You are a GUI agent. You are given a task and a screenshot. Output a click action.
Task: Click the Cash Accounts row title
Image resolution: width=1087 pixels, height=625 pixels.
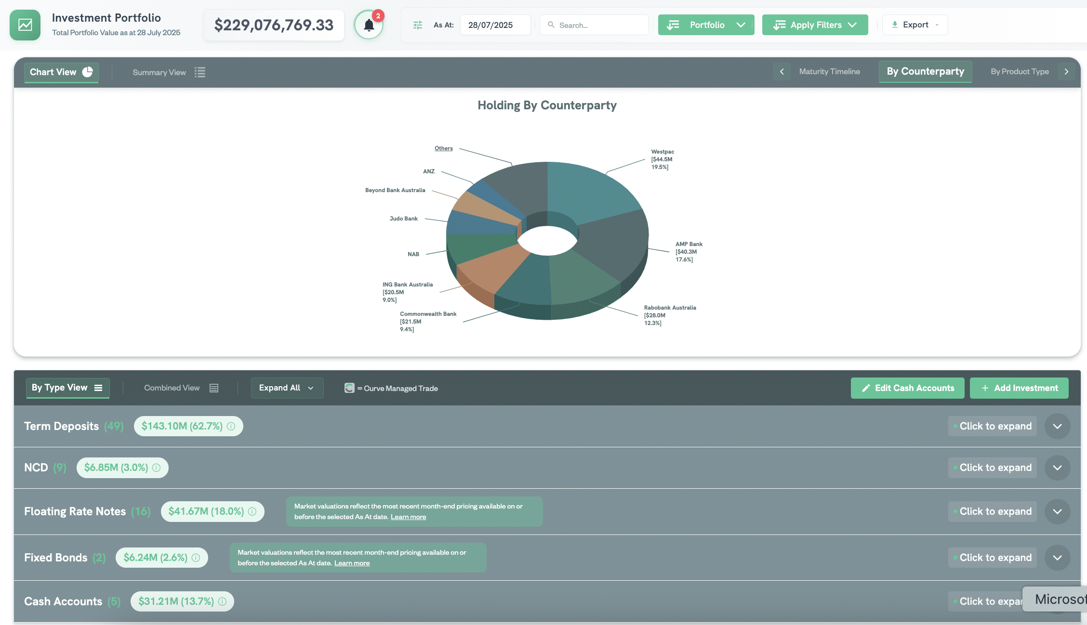pos(63,601)
